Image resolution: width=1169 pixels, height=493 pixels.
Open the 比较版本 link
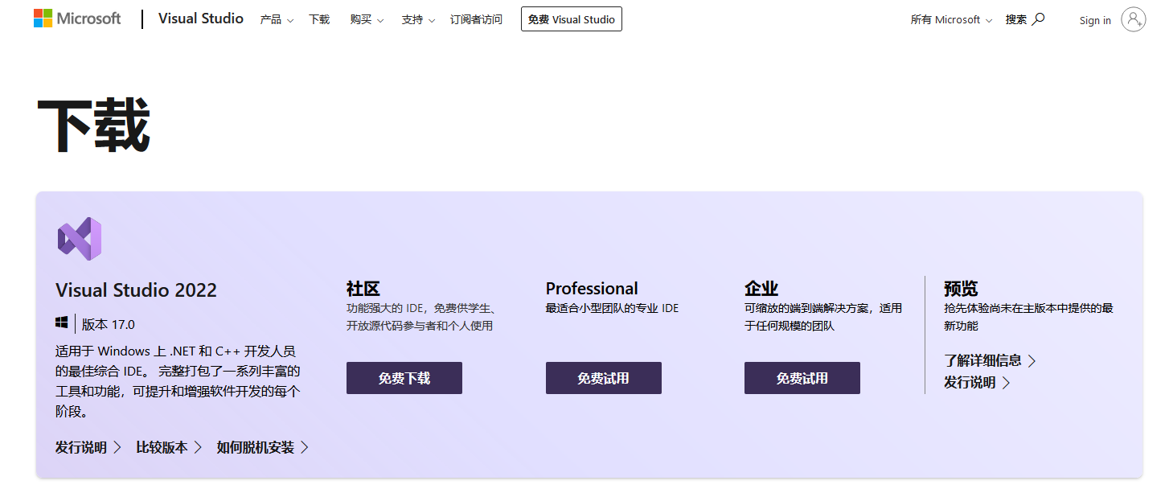[x=169, y=447]
